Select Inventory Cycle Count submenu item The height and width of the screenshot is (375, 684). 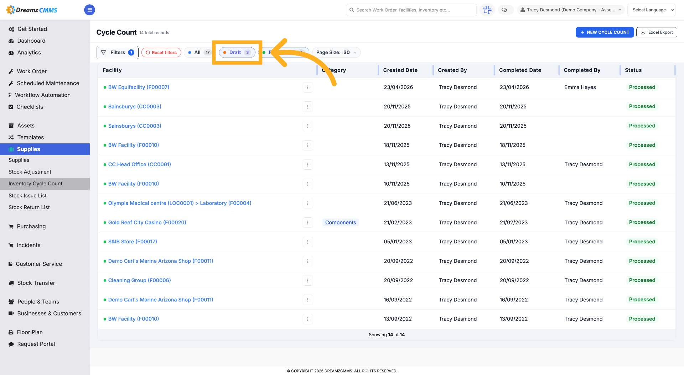45,184
